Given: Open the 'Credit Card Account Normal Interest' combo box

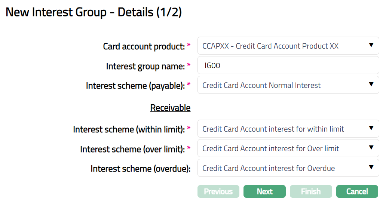Looking at the screenshot, I should [261, 85].
